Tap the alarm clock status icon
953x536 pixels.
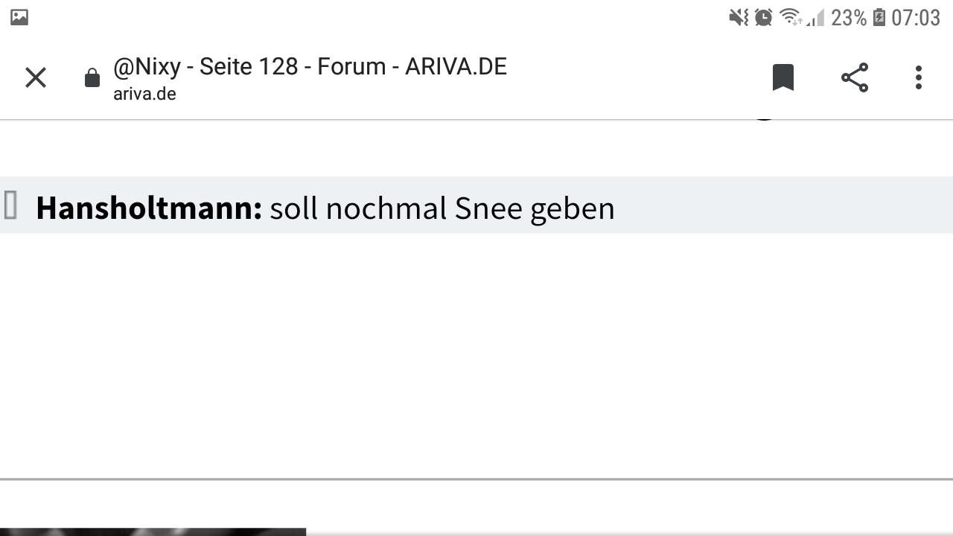pyautogui.click(x=764, y=17)
